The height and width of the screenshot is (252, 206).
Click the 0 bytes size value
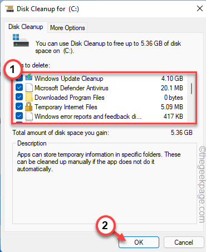174,98
